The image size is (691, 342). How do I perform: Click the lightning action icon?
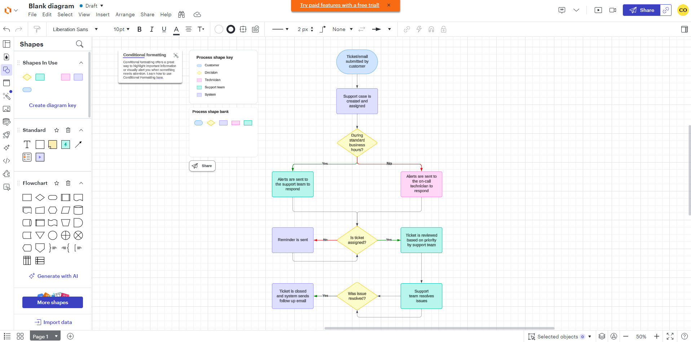[419, 29]
